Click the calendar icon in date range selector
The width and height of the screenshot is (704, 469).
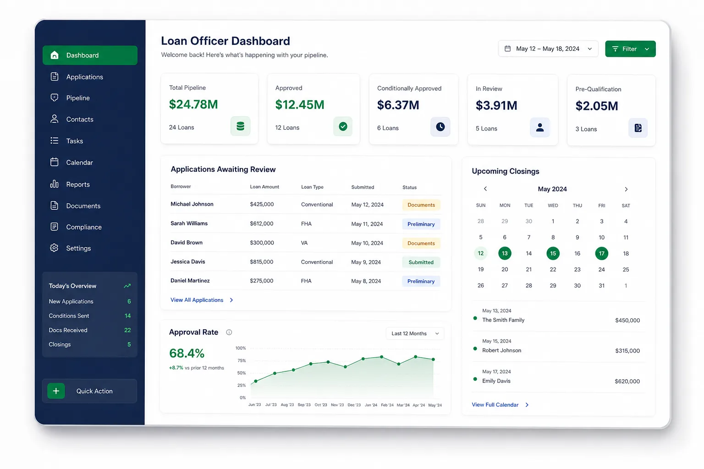coord(508,49)
